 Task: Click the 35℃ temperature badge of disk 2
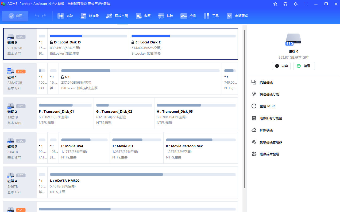click(x=21, y=106)
